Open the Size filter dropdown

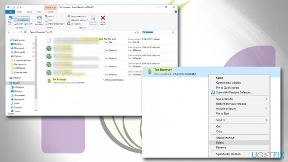click(49, 20)
